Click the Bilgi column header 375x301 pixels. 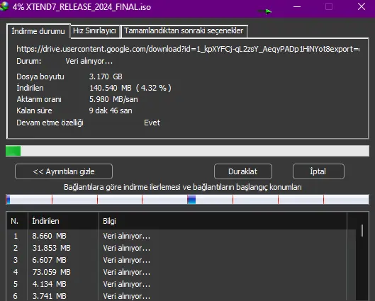[x=223, y=221]
